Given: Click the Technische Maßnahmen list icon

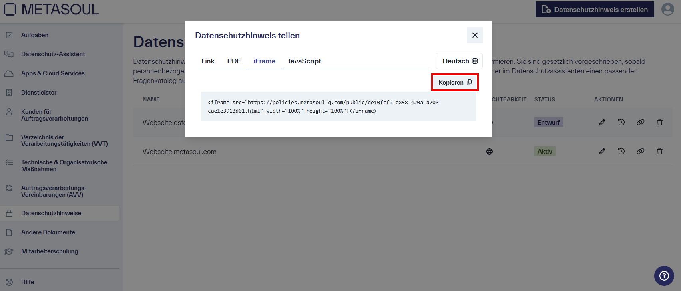Looking at the screenshot, I should [x=9, y=162].
